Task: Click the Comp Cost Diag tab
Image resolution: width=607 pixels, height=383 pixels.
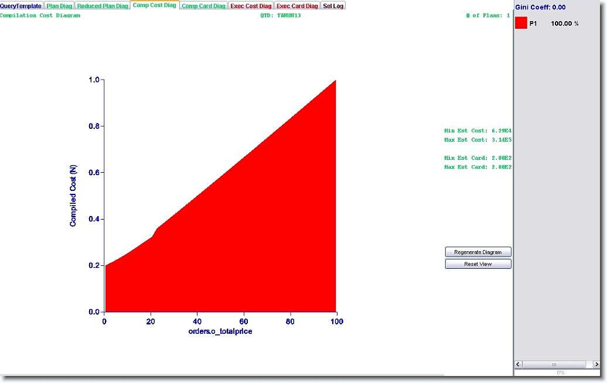Action: (155, 5)
